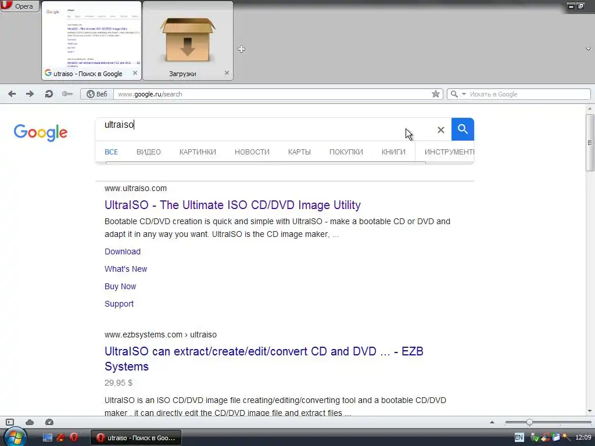Select the КАРТИНКИ results tab

[x=198, y=152]
